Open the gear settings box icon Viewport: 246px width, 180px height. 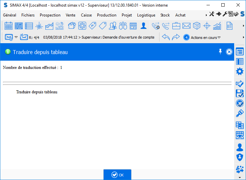pyautogui.click(x=82, y=26)
